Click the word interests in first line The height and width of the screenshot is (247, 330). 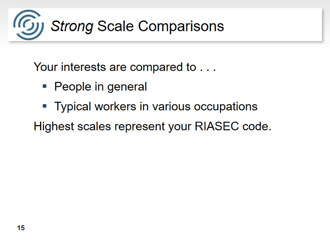pyautogui.click(x=84, y=67)
